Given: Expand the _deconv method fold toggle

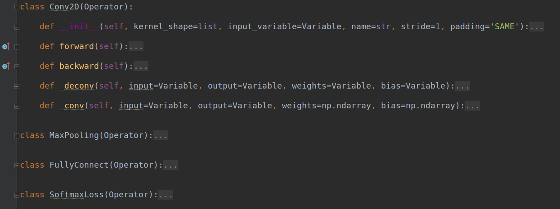Looking at the screenshot, I should point(17,86).
